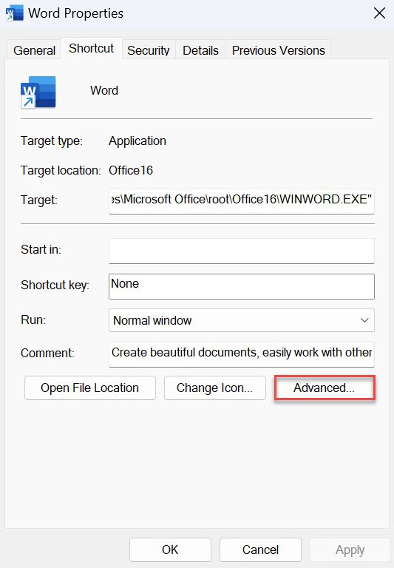394x568 pixels.
Task: Open the Previous Versions tab
Action: (x=278, y=50)
